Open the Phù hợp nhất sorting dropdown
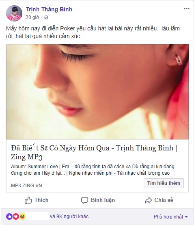The width and height of the screenshot is (194, 225). click(x=170, y=216)
